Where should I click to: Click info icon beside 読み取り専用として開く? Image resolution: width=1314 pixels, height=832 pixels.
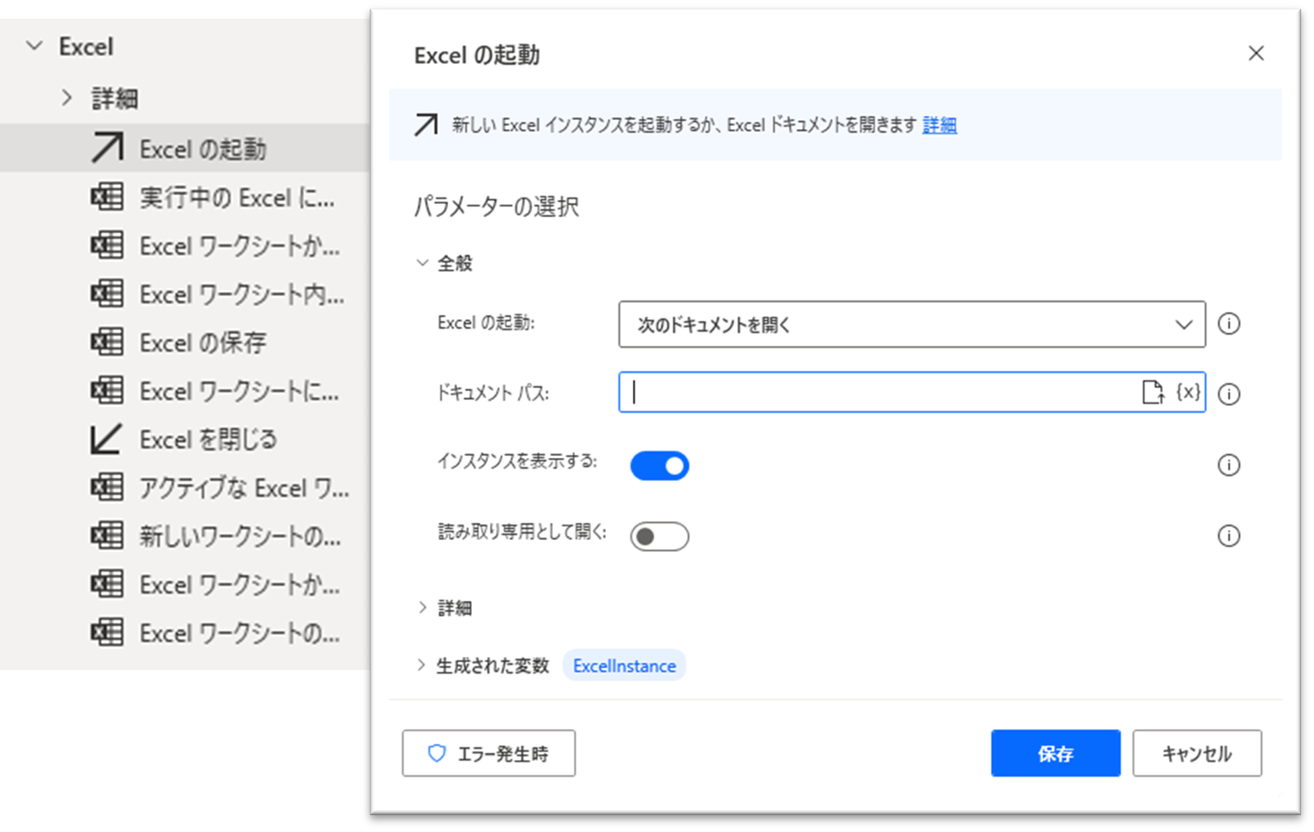[x=1228, y=536]
